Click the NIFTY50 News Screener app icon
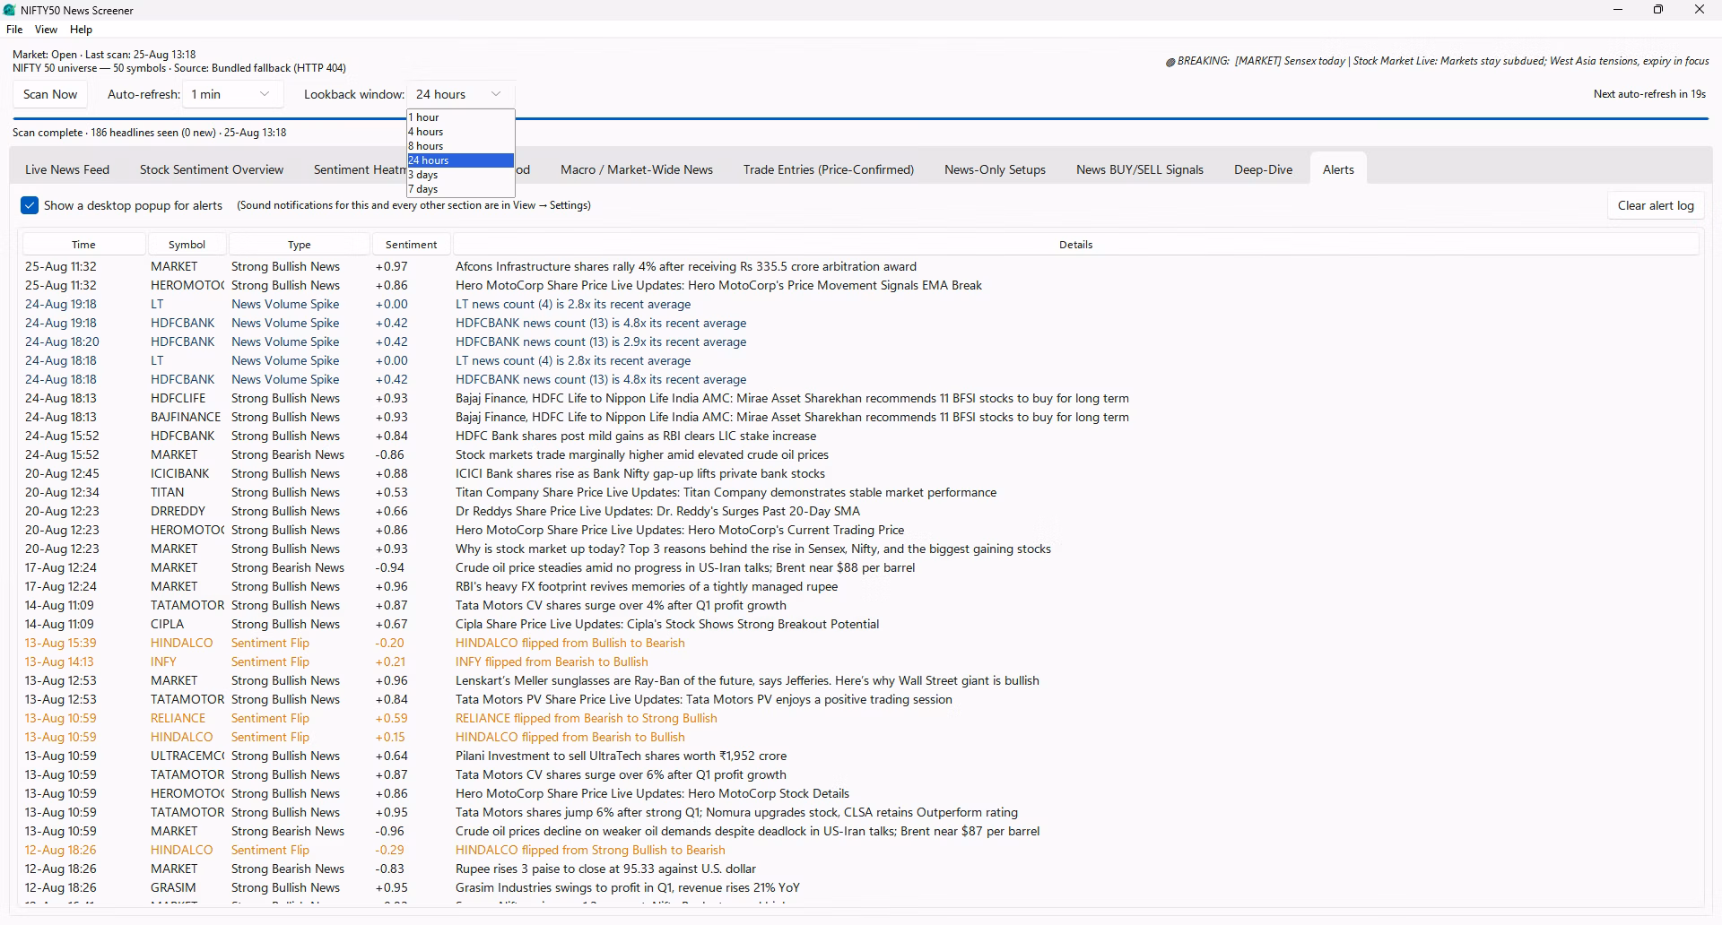The height and width of the screenshot is (925, 1722). point(9,10)
